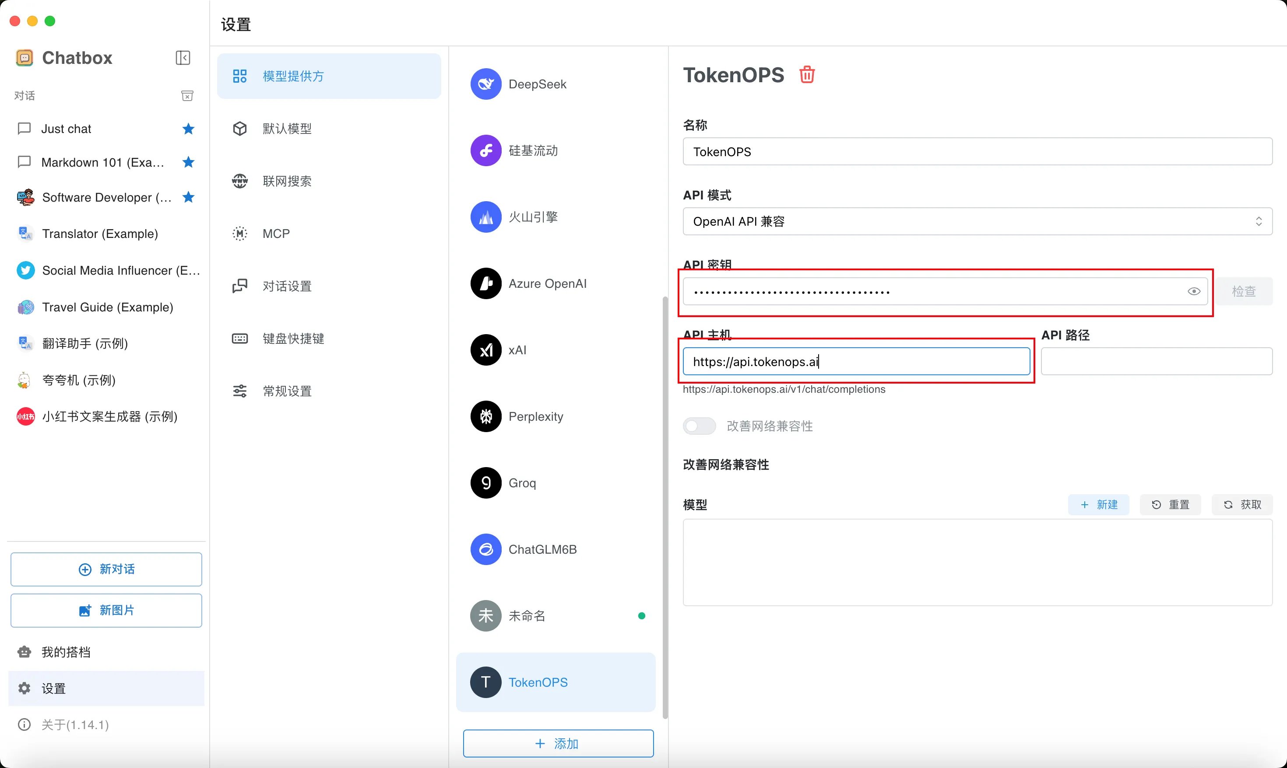
Task: Click inside the empty 模型 list box
Action: 978,562
